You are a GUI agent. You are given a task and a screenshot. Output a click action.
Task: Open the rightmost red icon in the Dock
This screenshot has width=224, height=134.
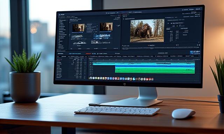pyautogui.click(x=152, y=79)
